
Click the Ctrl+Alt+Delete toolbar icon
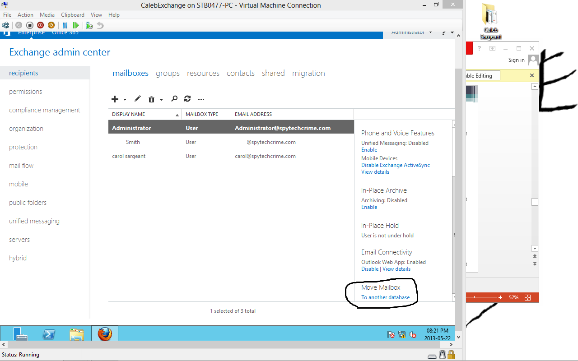point(6,25)
